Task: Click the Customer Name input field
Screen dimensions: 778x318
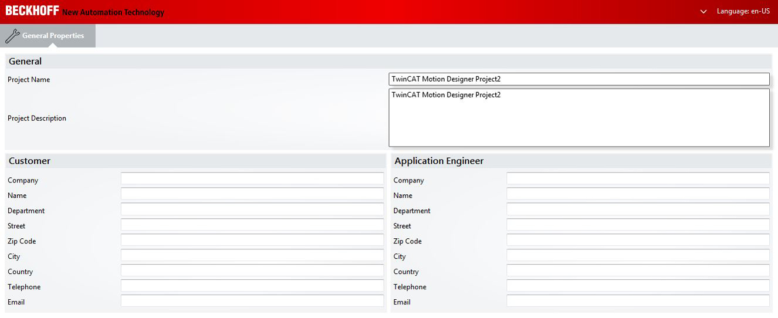Action: coord(252,194)
